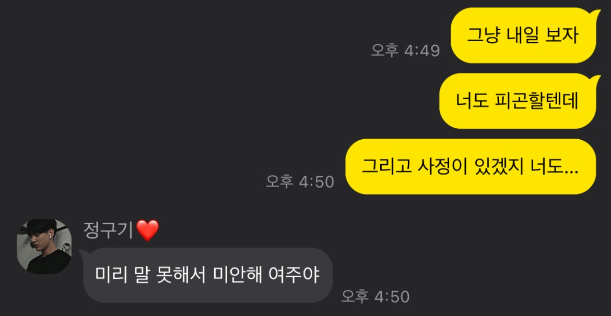The width and height of the screenshot is (611, 316).
Task: Tap the '너도 피곤할텐데' message bubble
Action: (x=518, y=101)
